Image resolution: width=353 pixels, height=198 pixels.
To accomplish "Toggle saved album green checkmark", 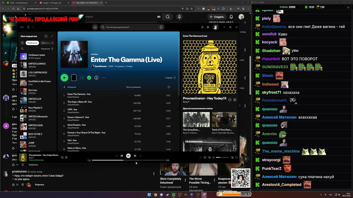I will (x=89, y=78).
